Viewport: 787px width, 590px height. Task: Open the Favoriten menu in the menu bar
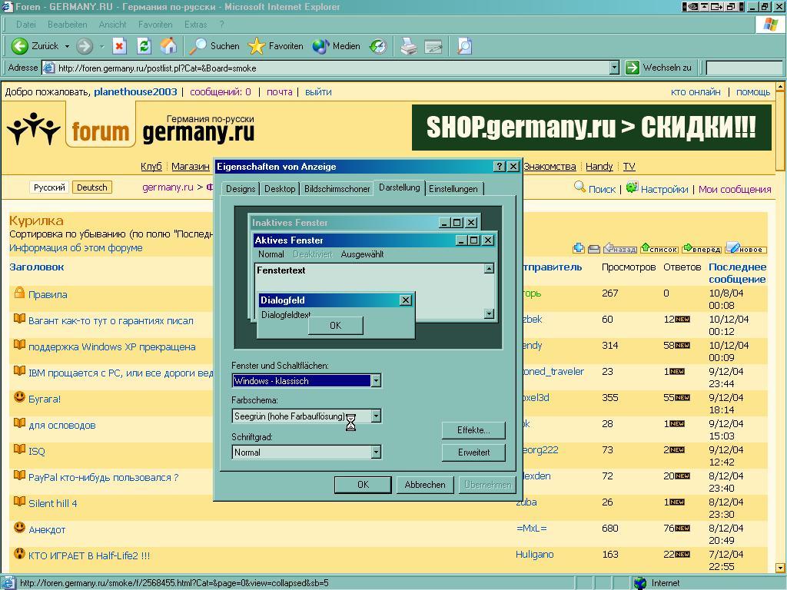point(155,25)
